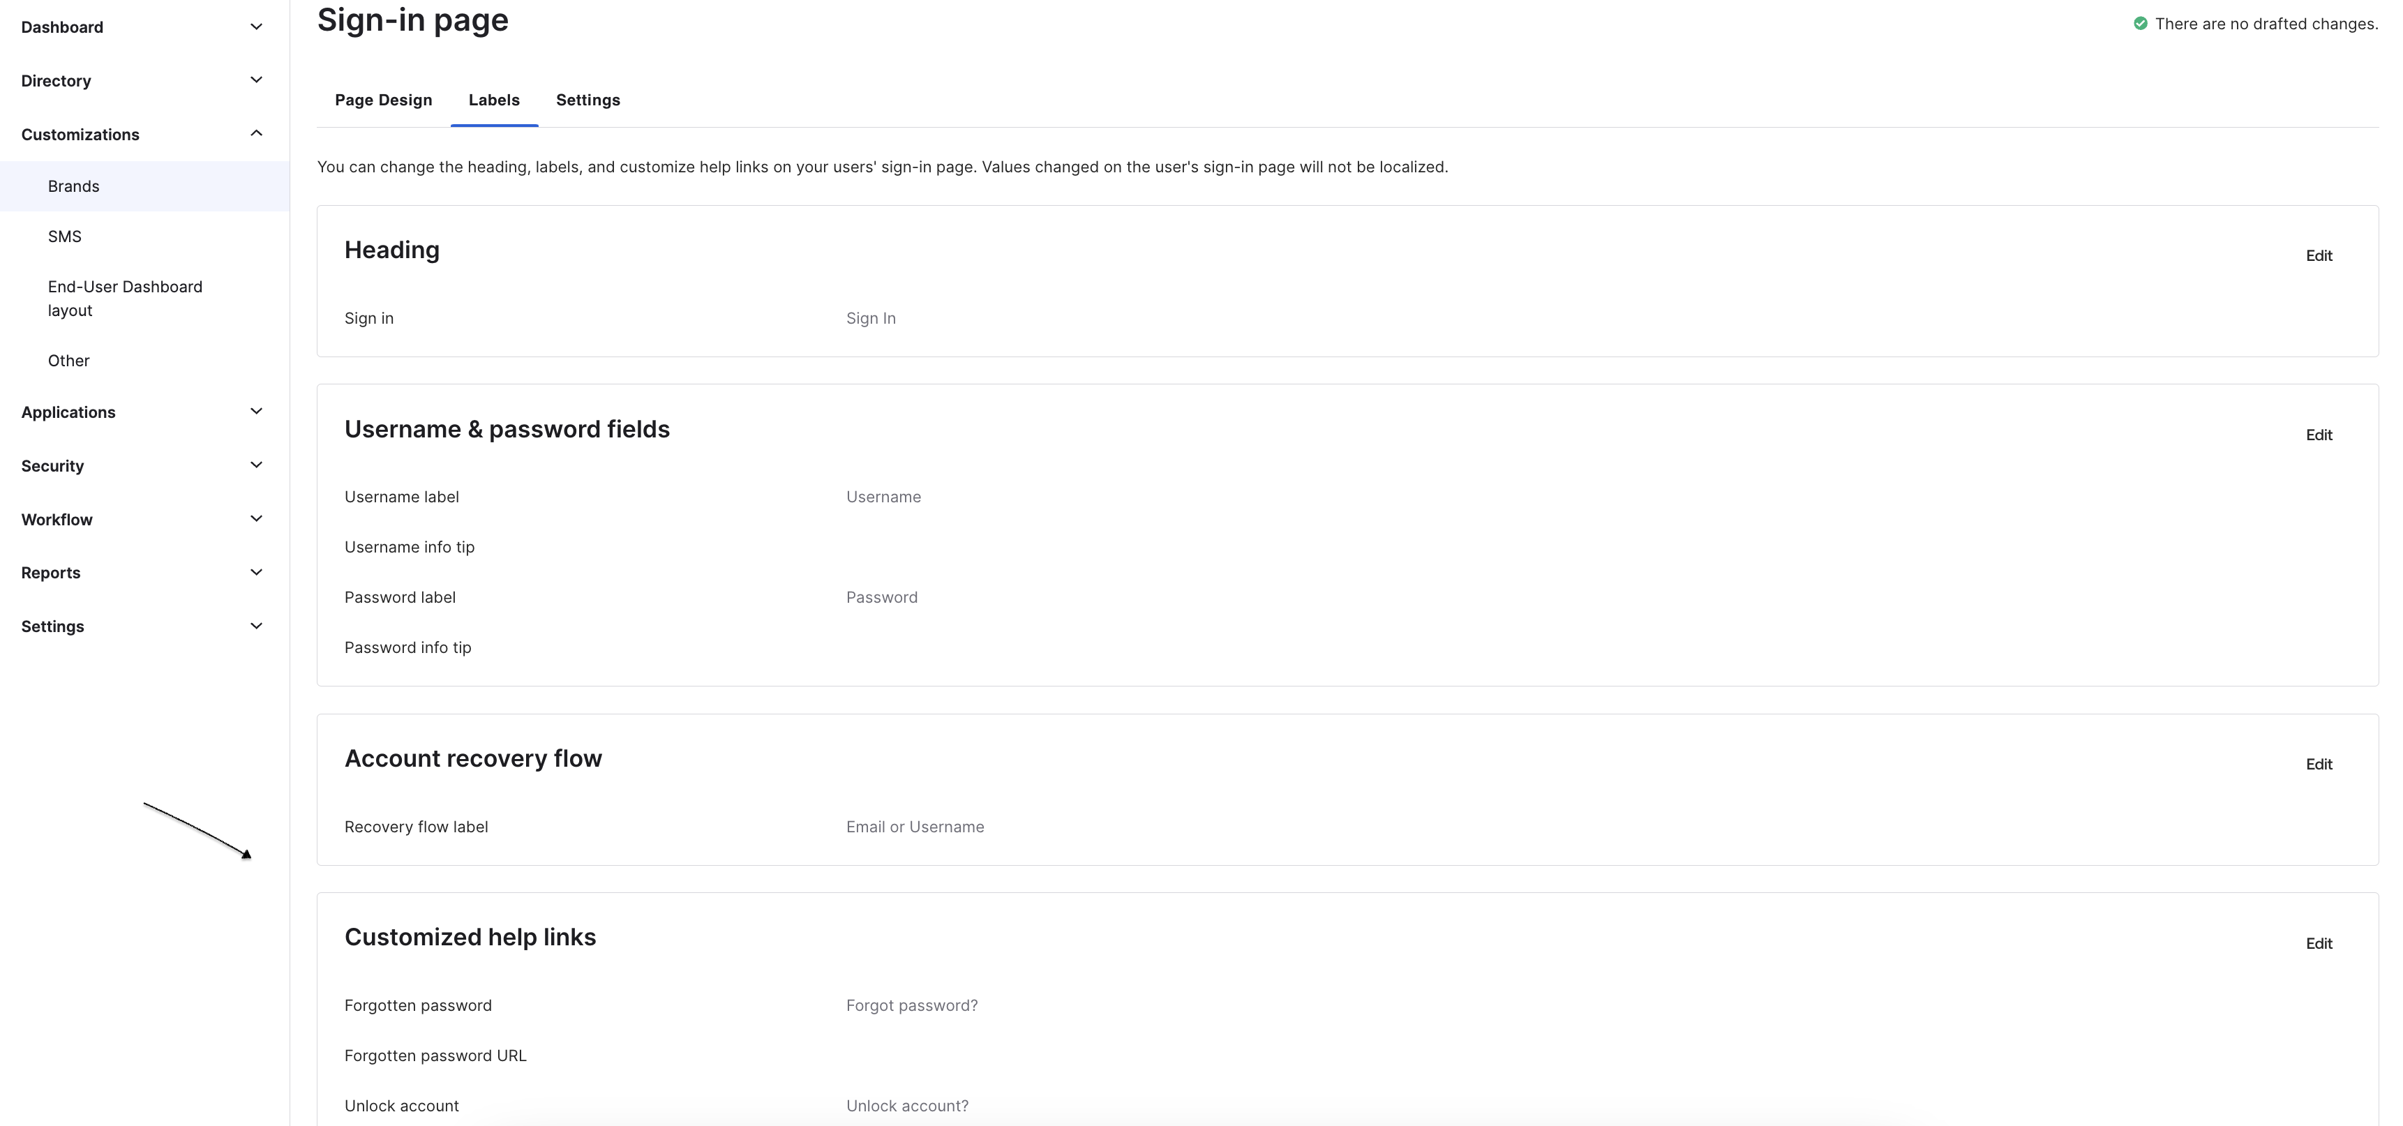
Task: Click the green no-drafted-changes check icon
Action: 2140,23
